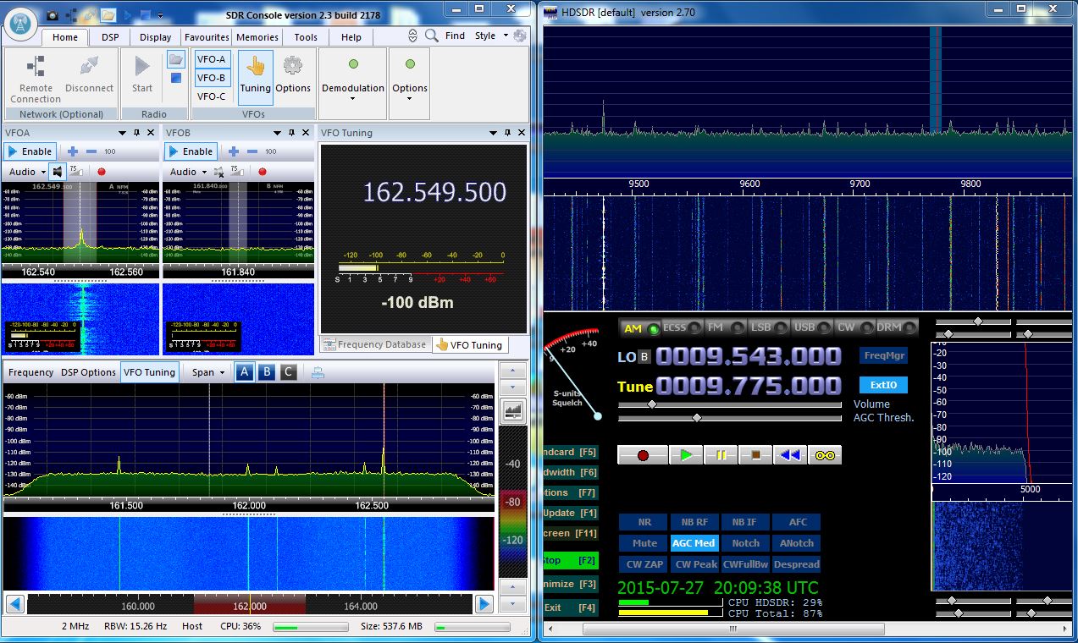
Task: Click the blue plus icon in VFOA panel
Action: [73, 151]
